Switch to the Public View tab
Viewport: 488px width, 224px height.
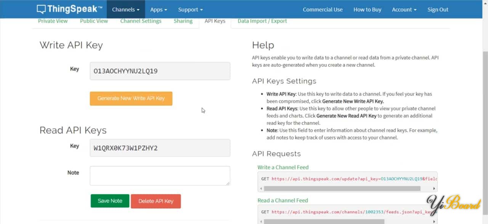94,21
